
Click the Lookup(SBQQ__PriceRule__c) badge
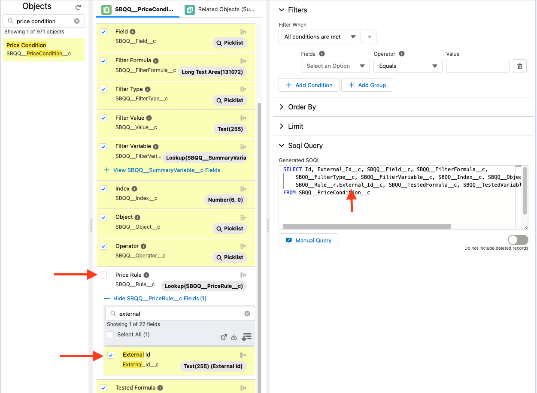pyautogui.click(x=204, y=286)
